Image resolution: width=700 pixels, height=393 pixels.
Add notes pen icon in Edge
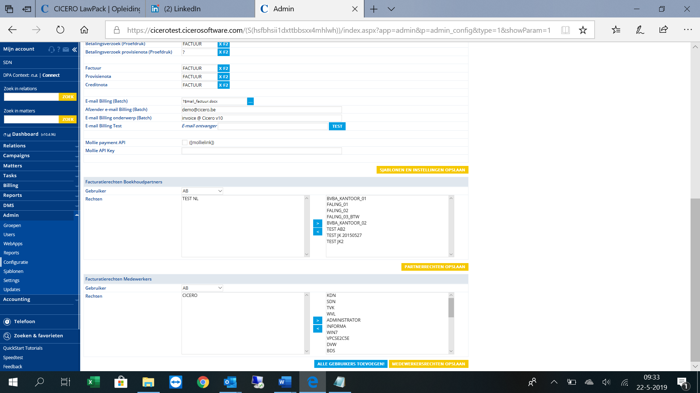coord(640,30)
